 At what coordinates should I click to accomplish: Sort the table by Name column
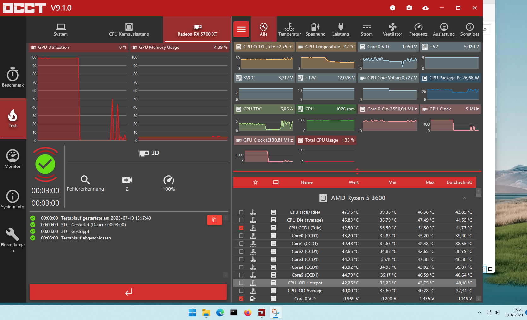click(307, 182)
